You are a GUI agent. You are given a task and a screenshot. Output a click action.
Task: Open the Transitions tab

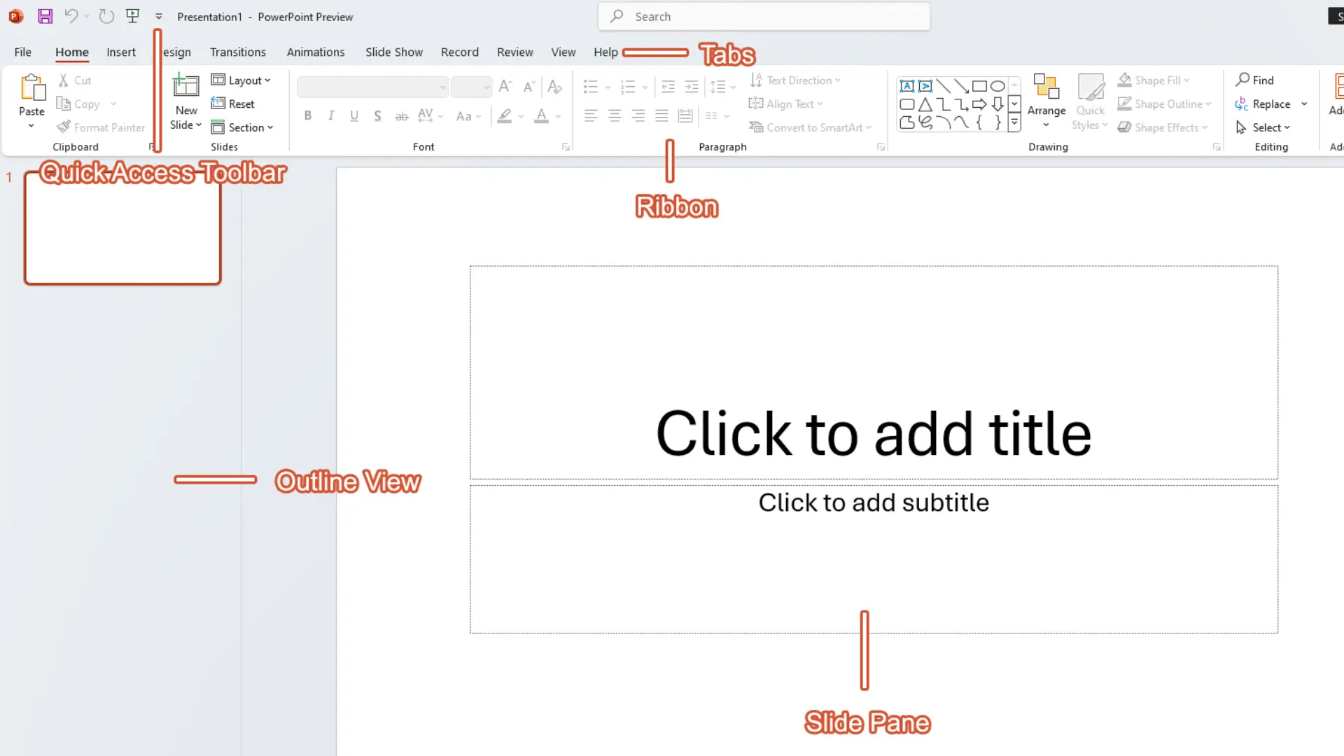tap(237, 52)
